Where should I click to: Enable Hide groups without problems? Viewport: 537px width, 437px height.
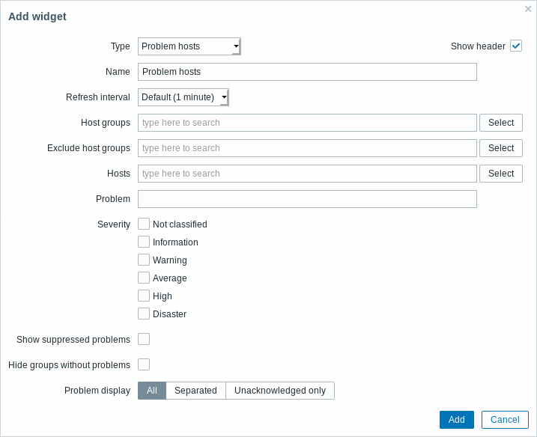(144, 364)
